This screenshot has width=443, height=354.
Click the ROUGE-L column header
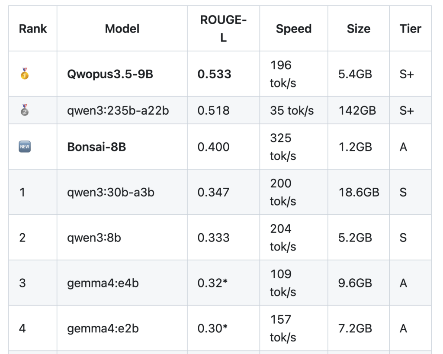click(x=223, y=29)
